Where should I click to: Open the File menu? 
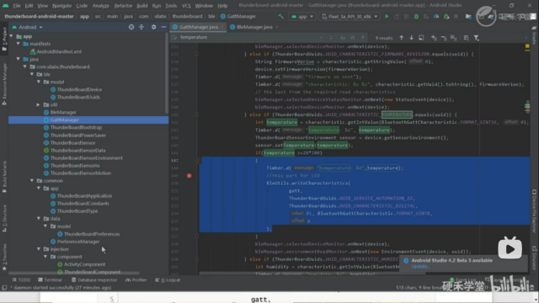click(17, 6)
